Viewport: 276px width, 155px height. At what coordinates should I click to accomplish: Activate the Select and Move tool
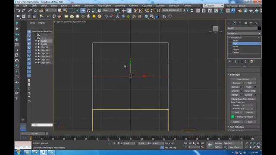(x=83, y=11)
